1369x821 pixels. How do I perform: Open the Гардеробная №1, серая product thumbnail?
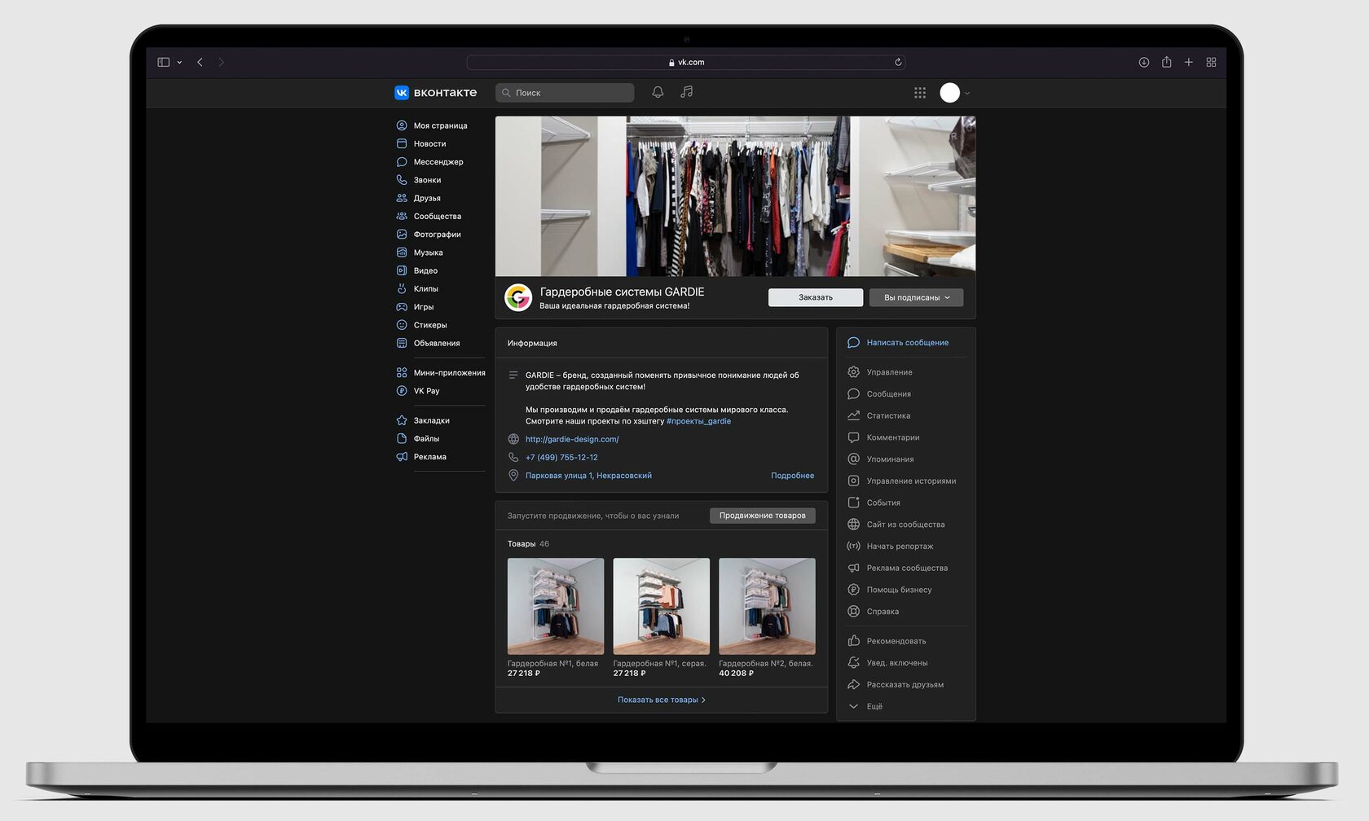pos(662,606)
